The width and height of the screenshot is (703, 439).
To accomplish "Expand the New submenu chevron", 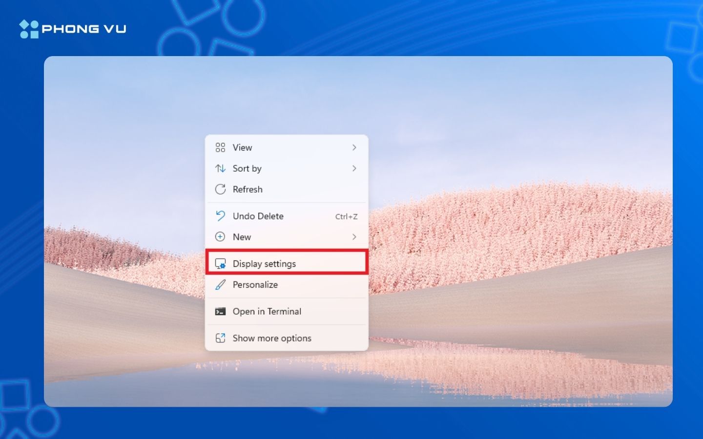I will point(354,237).
